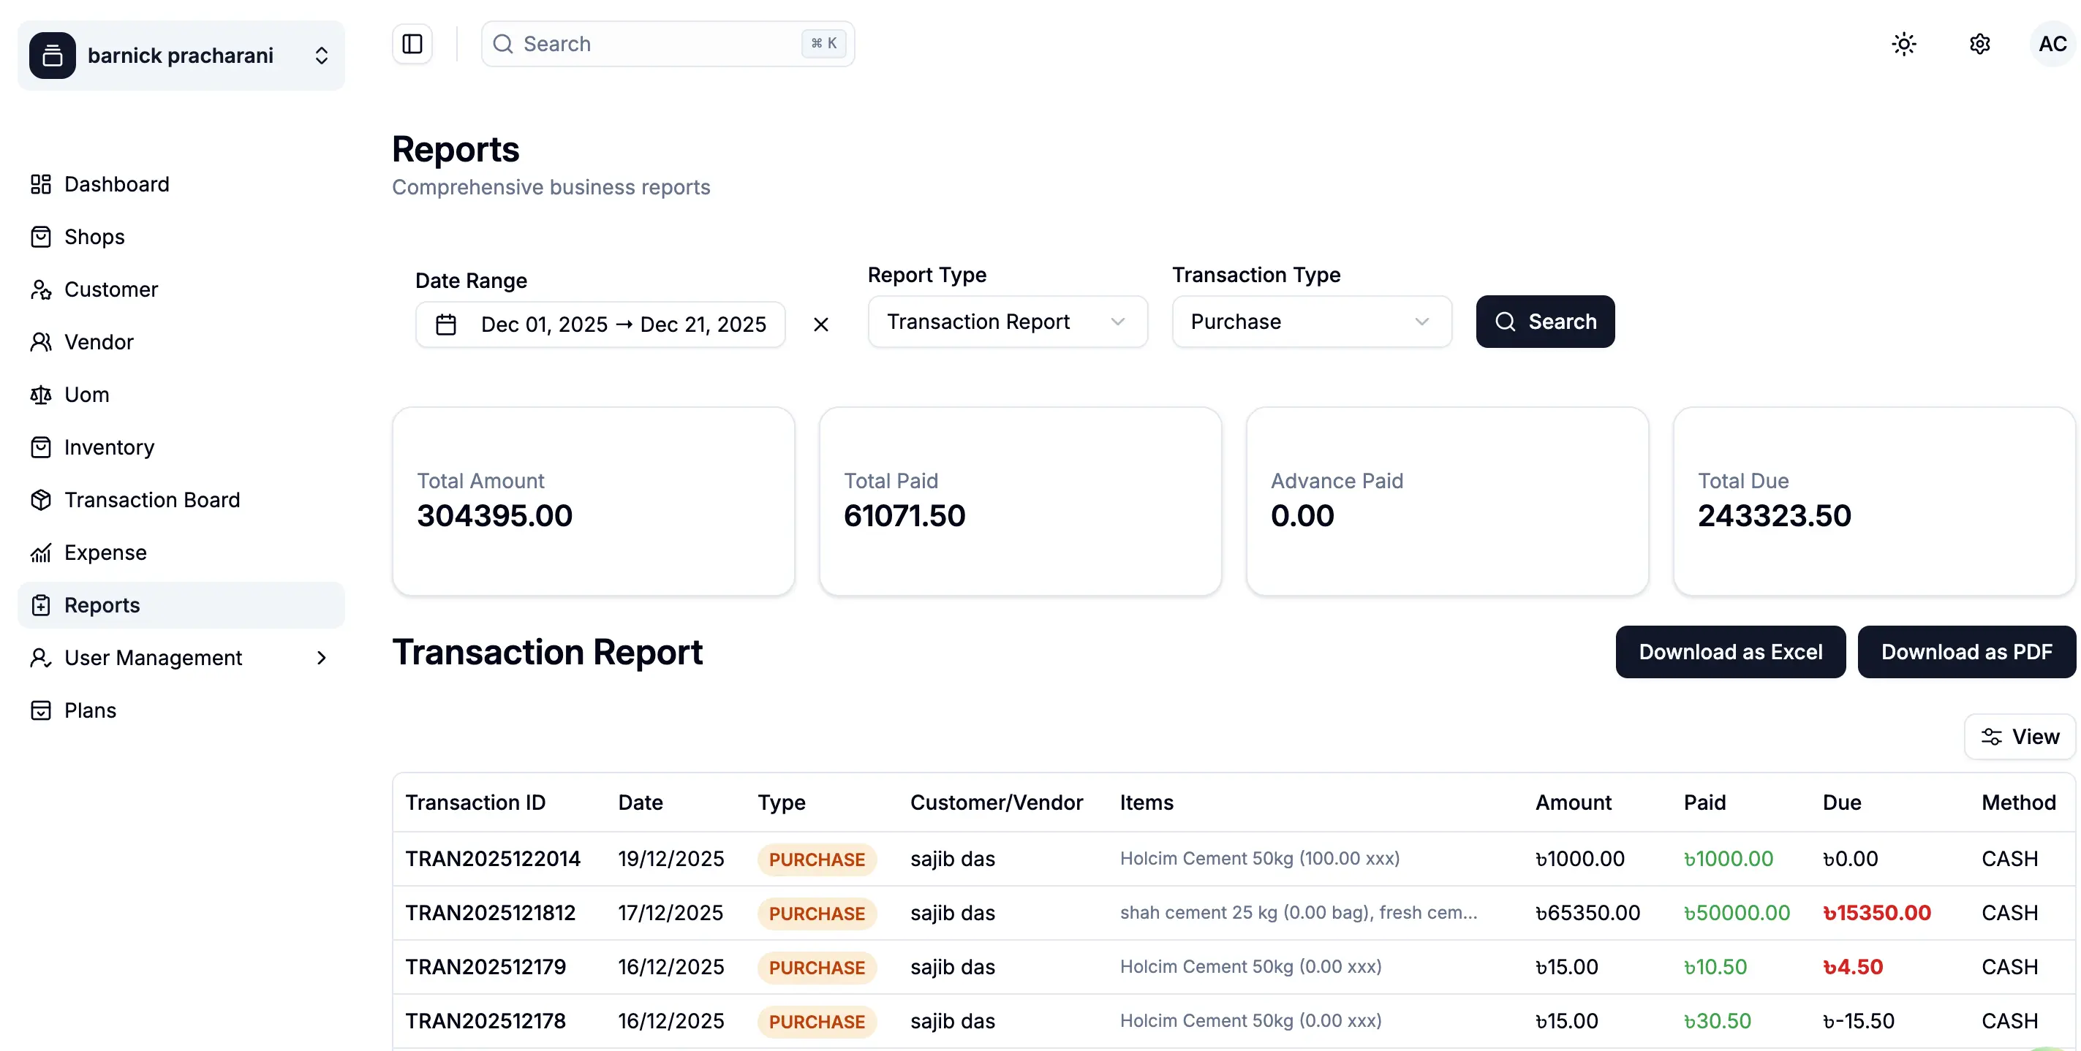2081x1051 pixels.
Task: Expand the User Management submenu
Action: click(322, 658)
